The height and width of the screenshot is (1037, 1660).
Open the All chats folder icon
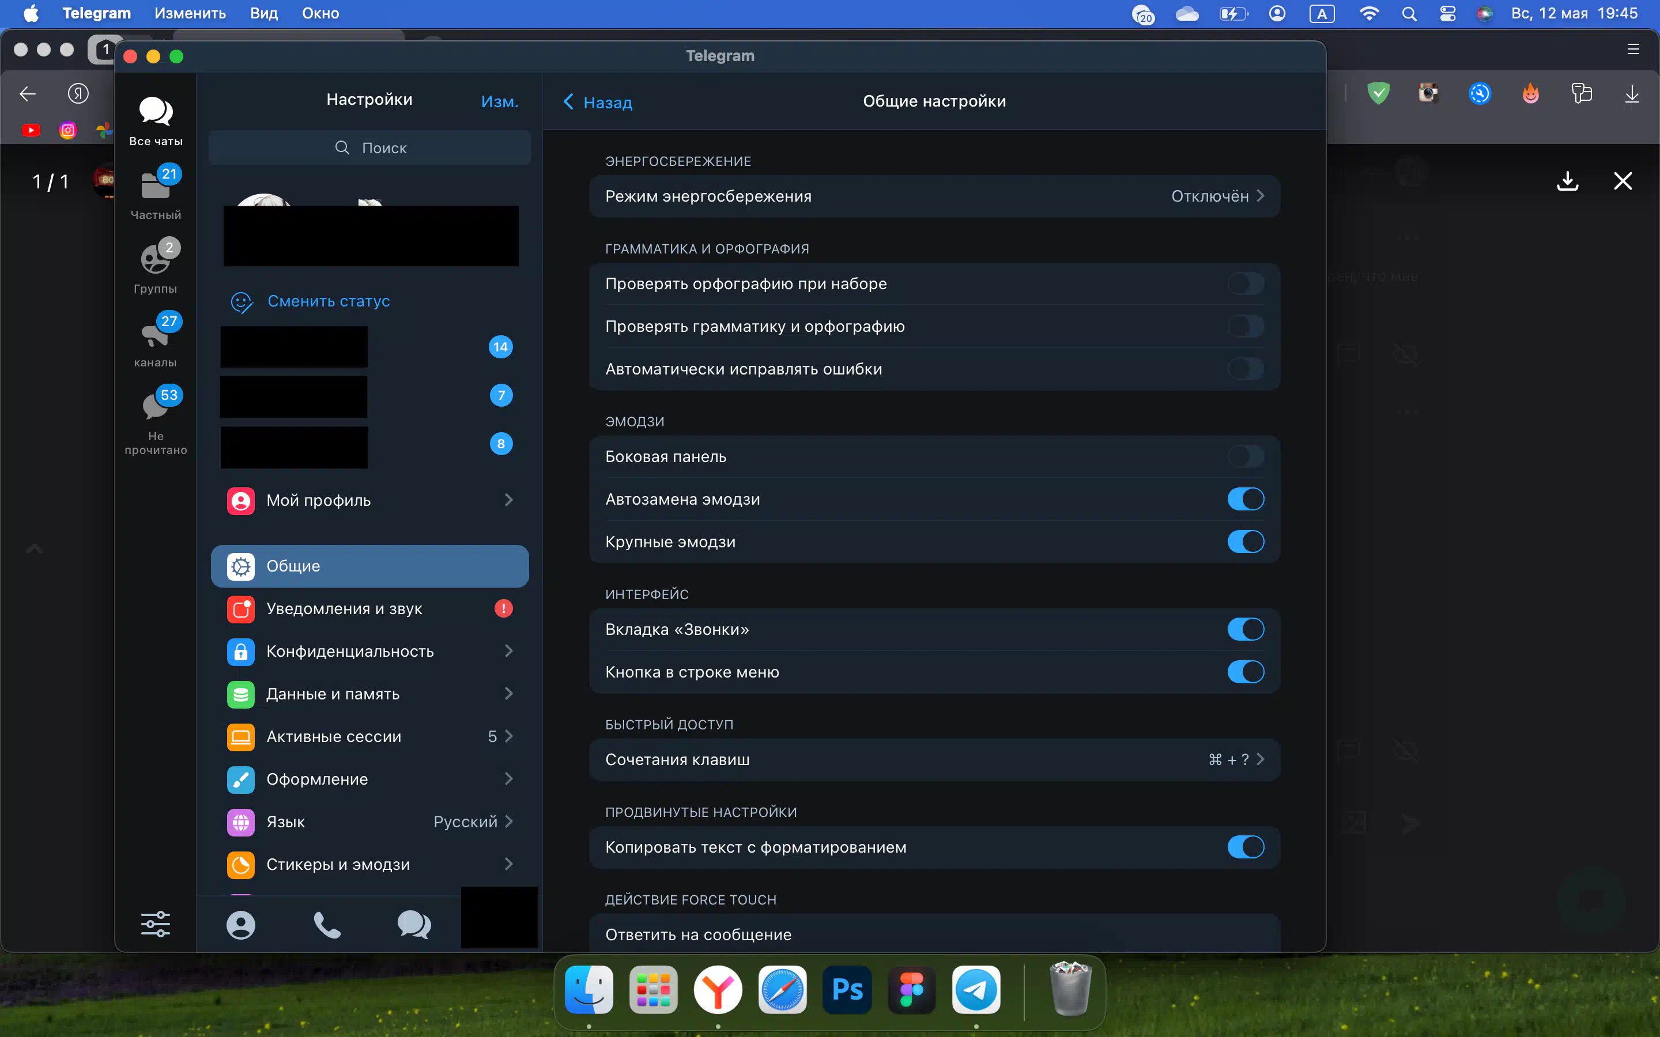(x=156, y=112)
